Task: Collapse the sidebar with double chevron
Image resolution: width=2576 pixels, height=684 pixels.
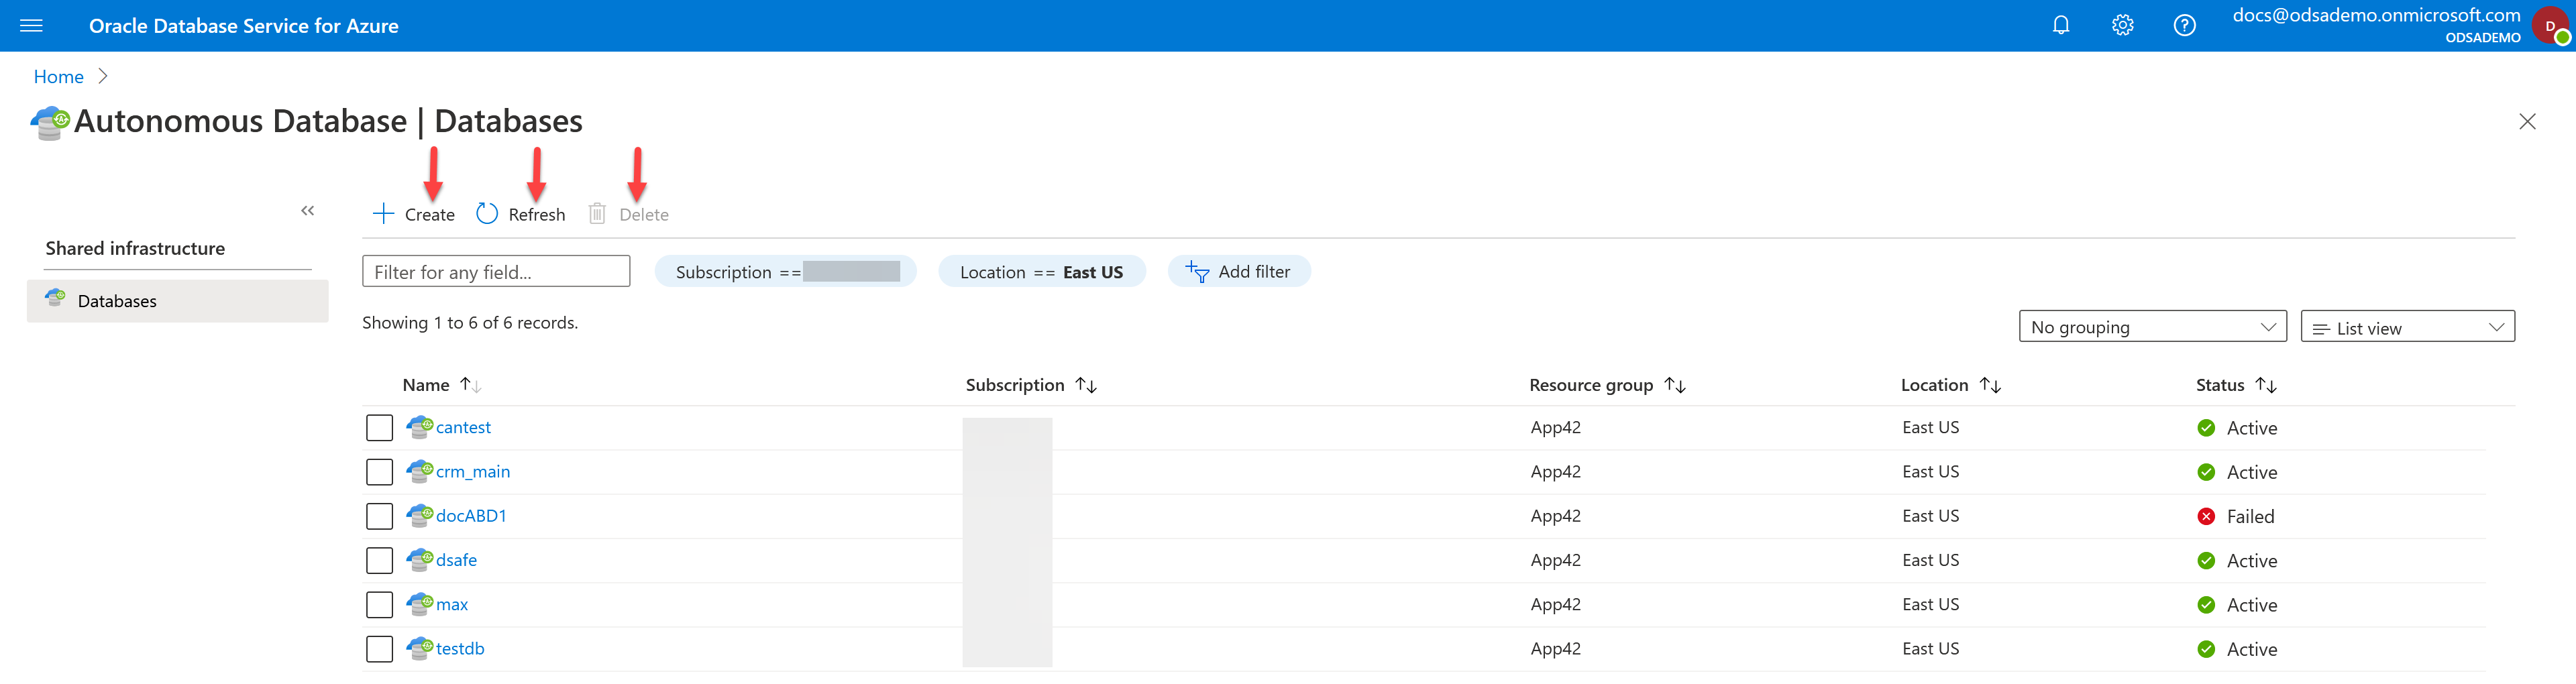Action: click(x=308, y=210)
